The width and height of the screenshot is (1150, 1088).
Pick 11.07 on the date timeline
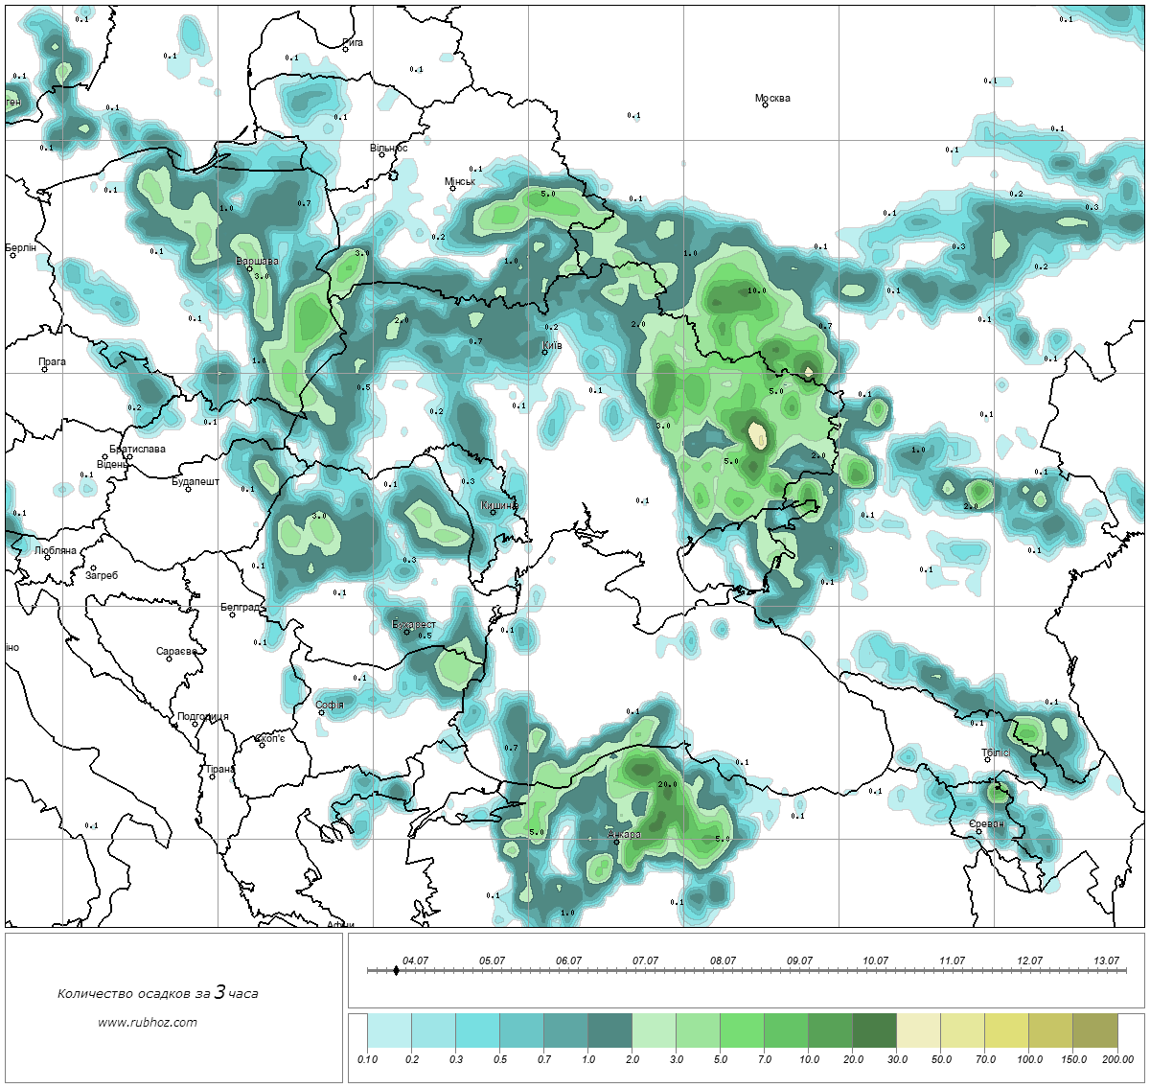click(x=952, y=961)
